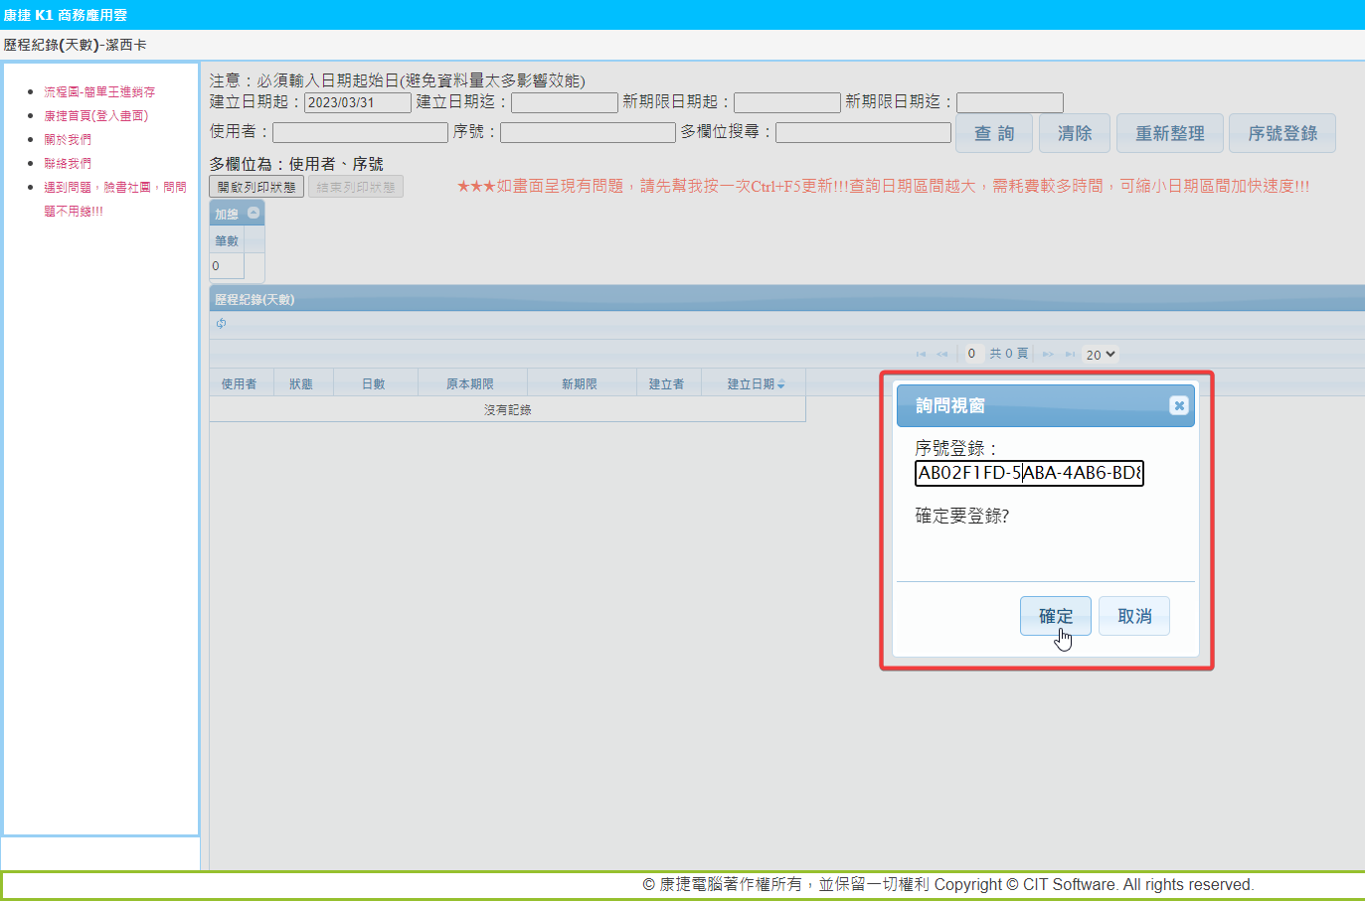This screenshot has height=901, width=1365.
Task: Go to first page in grid pager
Action: pos(921,355)
